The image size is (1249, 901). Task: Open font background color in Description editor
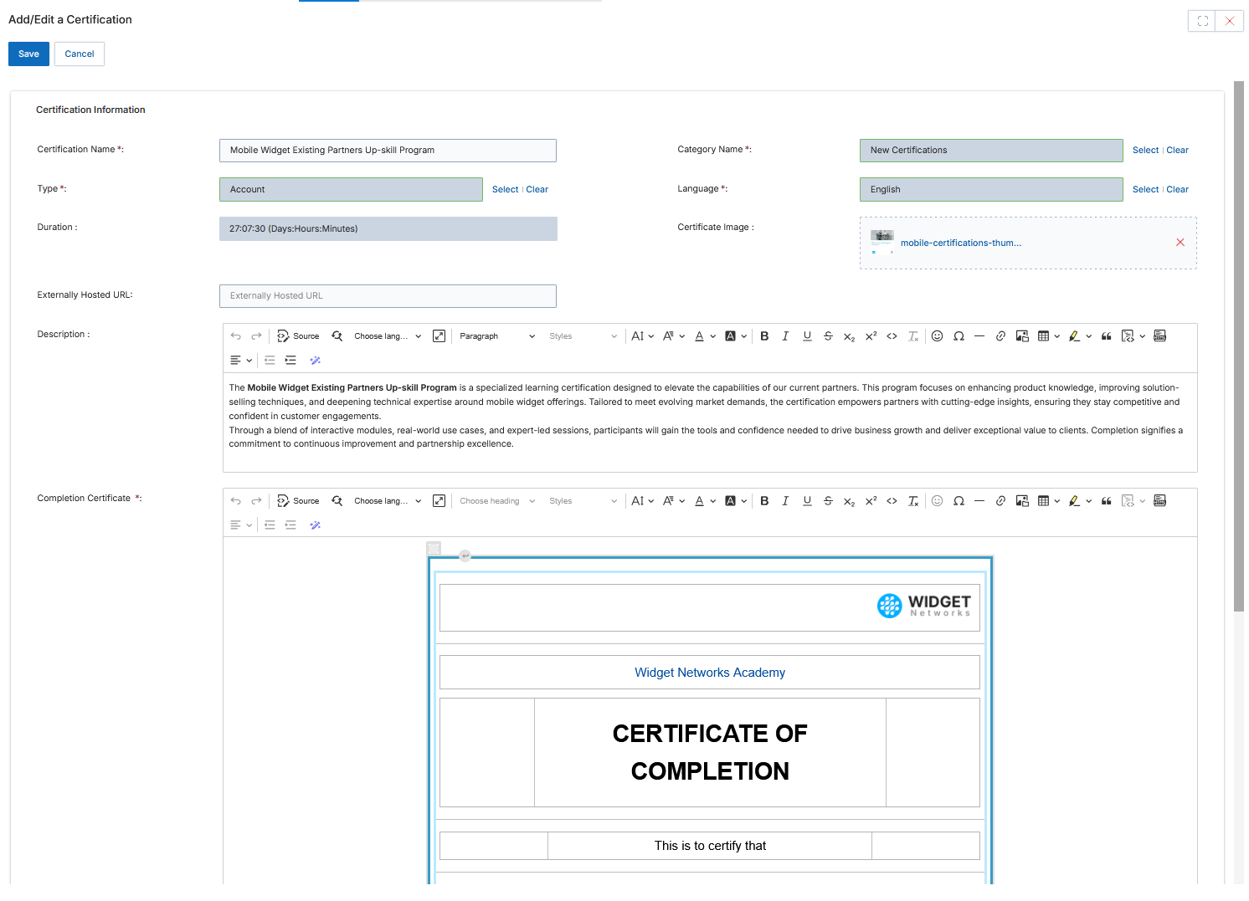click(x=736, y=336)
